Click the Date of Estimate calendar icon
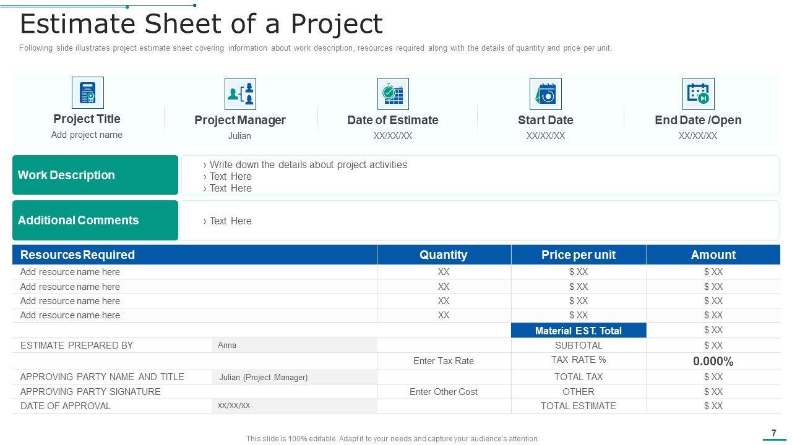Viewport: 792px width, 445px height. tap(393, 94)
